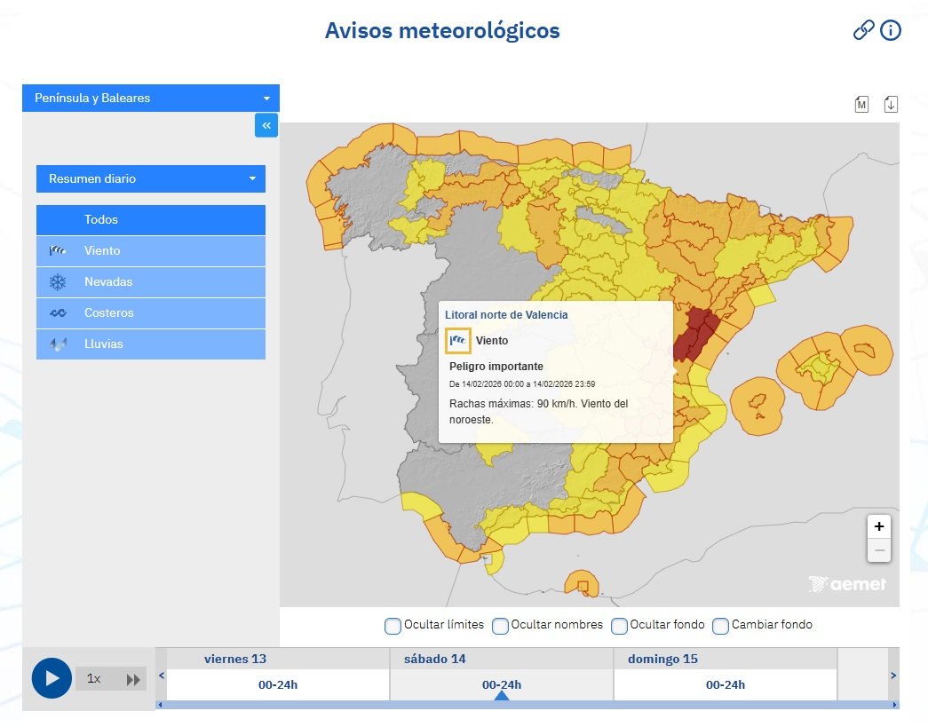Select viernes 13 00-24h time slot
The image size is (928, 727).
tap(278, 685)
